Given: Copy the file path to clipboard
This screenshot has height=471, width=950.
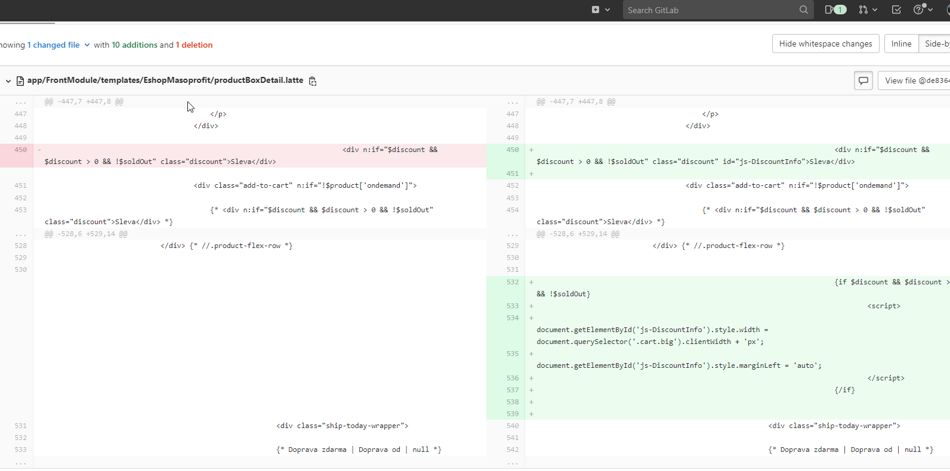Looking at the screenshot, I should coord(313,81).
